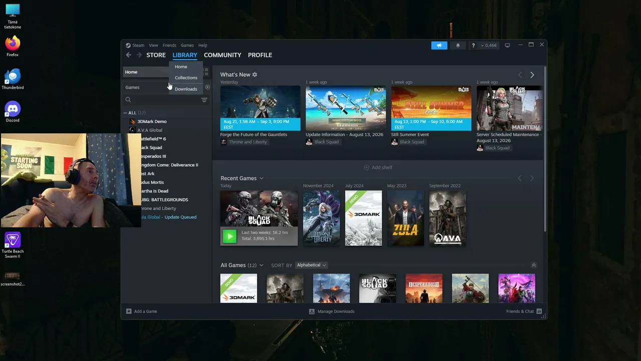The width and height of the screenshot is (641, 361).
Task: Click the Add a Game link
Action: click(146, 311)
